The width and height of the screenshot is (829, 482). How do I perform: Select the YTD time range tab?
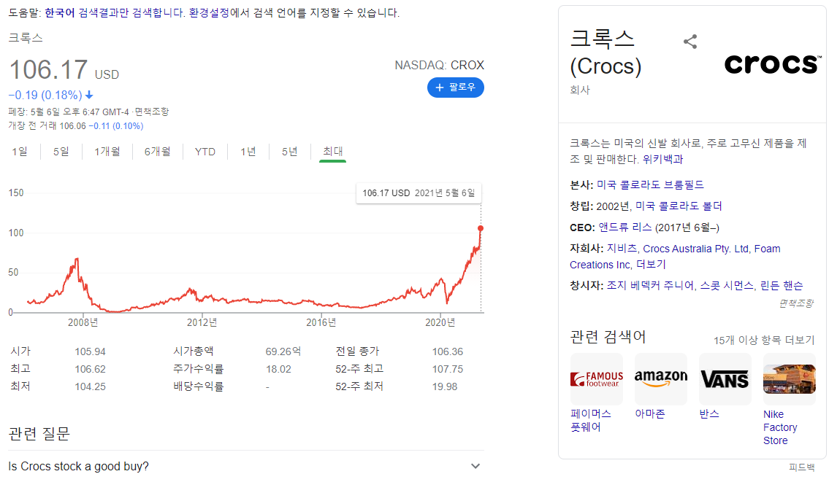[x=205, y=152]
